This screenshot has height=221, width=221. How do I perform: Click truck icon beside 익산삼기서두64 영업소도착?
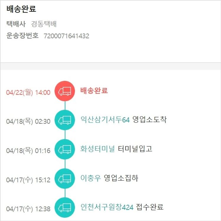click(65, 120)
